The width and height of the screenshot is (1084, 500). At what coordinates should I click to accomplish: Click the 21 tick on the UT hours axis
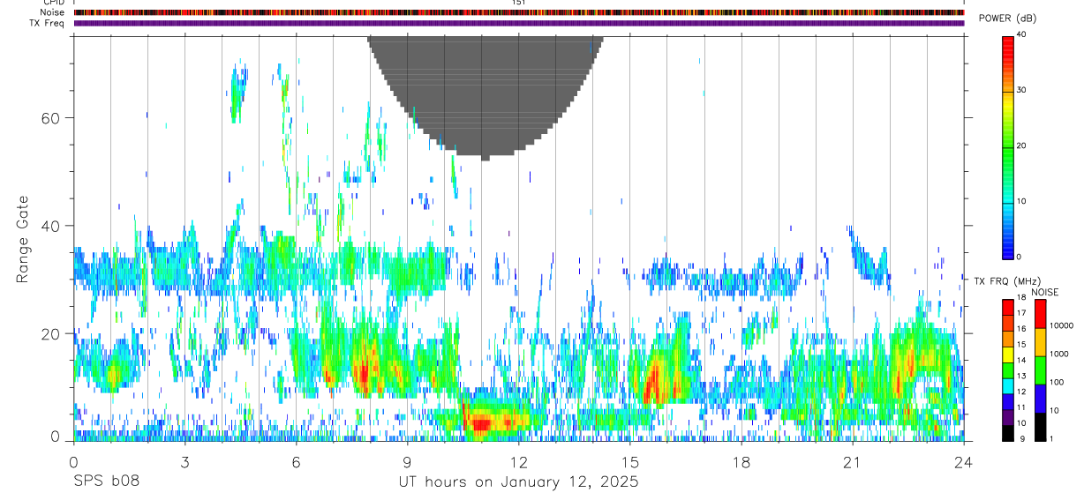pyautogui.click(x=853, y=462)
